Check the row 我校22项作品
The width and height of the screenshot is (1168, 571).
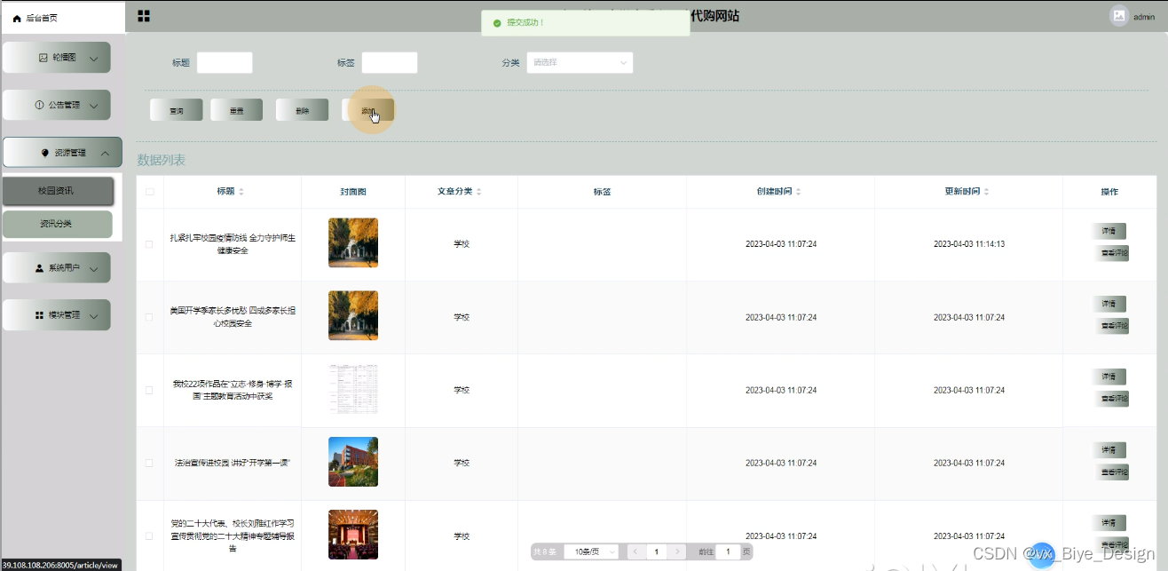149,390
